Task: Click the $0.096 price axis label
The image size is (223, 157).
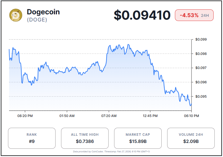Action: pyautogui.click(x=201, y=82)
